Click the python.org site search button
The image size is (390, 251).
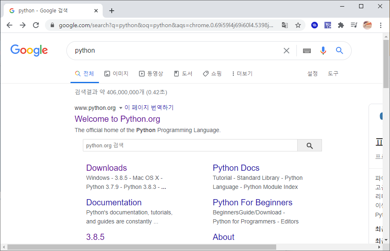(x=310, y=146)
